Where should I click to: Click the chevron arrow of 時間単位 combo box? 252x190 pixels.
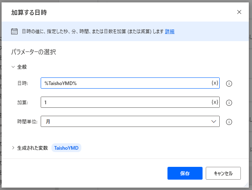tap(213, 121)
